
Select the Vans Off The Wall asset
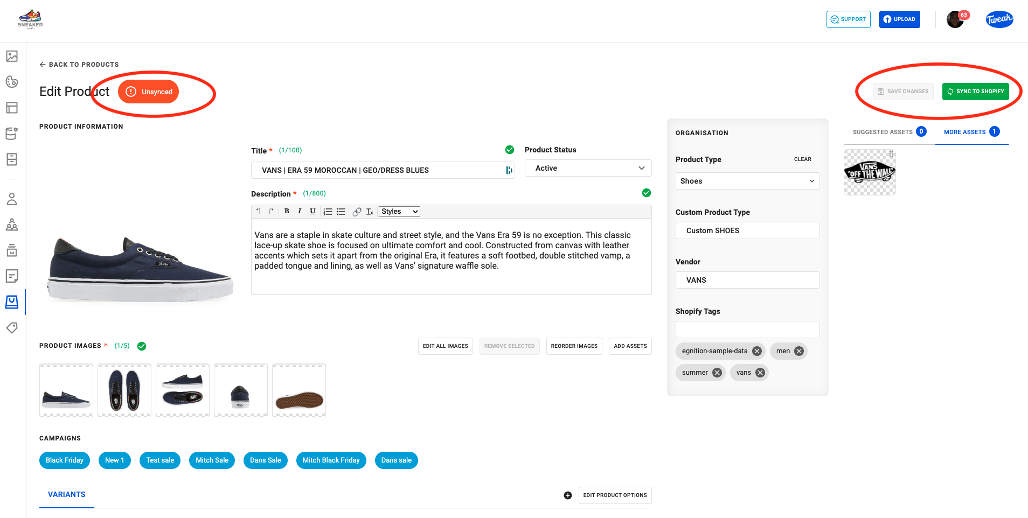870,172
